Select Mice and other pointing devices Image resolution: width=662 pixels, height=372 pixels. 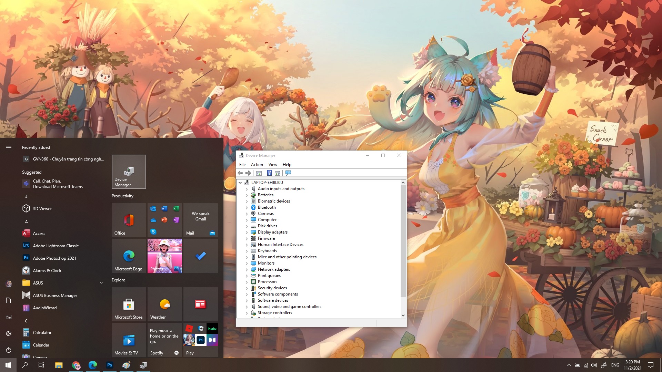pos(287,257)
